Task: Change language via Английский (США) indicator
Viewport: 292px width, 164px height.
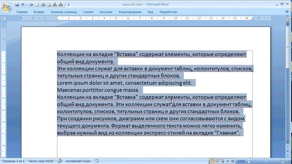Action: pyautogui.click(x=78, y=161)
